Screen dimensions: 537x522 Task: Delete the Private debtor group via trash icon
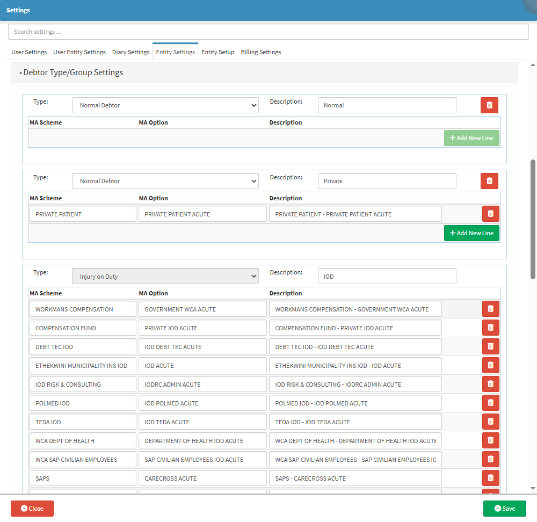coord(489,181)
